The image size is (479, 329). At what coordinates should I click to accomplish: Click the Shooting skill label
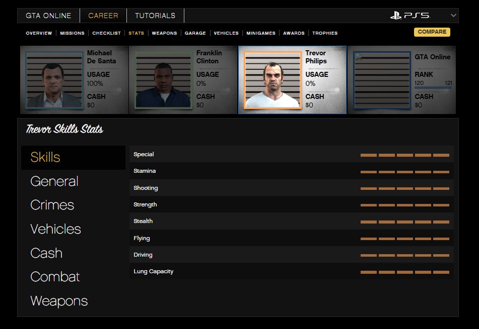(146, 188)
